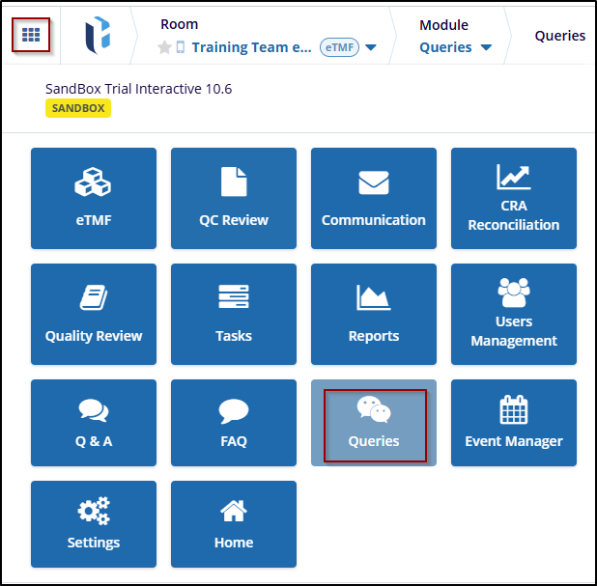Select the highlighted Queries tile
Screen dimensions: 597x586
374,423
